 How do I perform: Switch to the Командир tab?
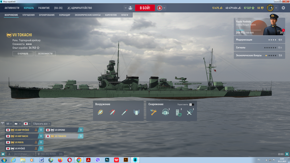click(65, 15)
